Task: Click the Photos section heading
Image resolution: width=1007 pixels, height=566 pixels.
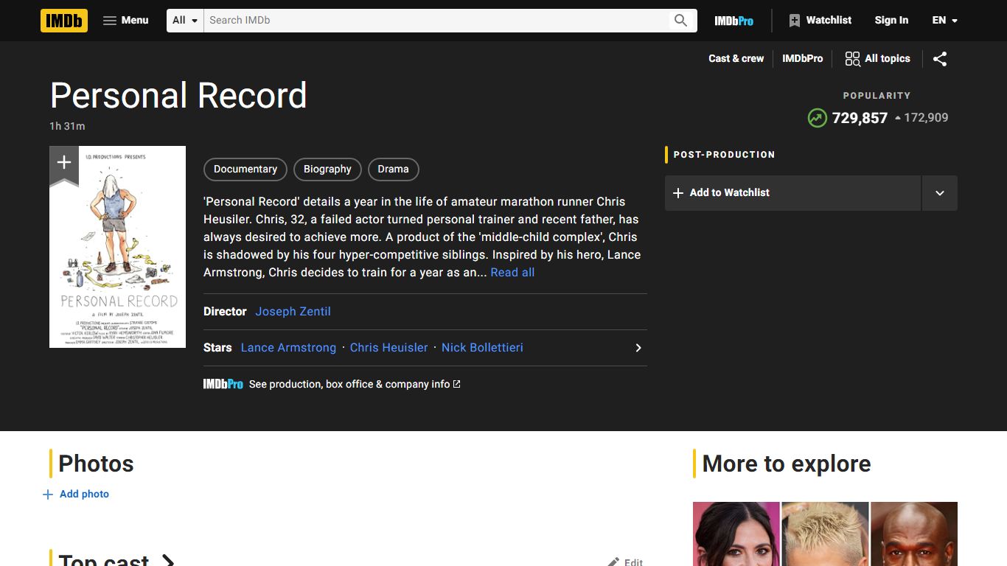Action: (96, 464)
